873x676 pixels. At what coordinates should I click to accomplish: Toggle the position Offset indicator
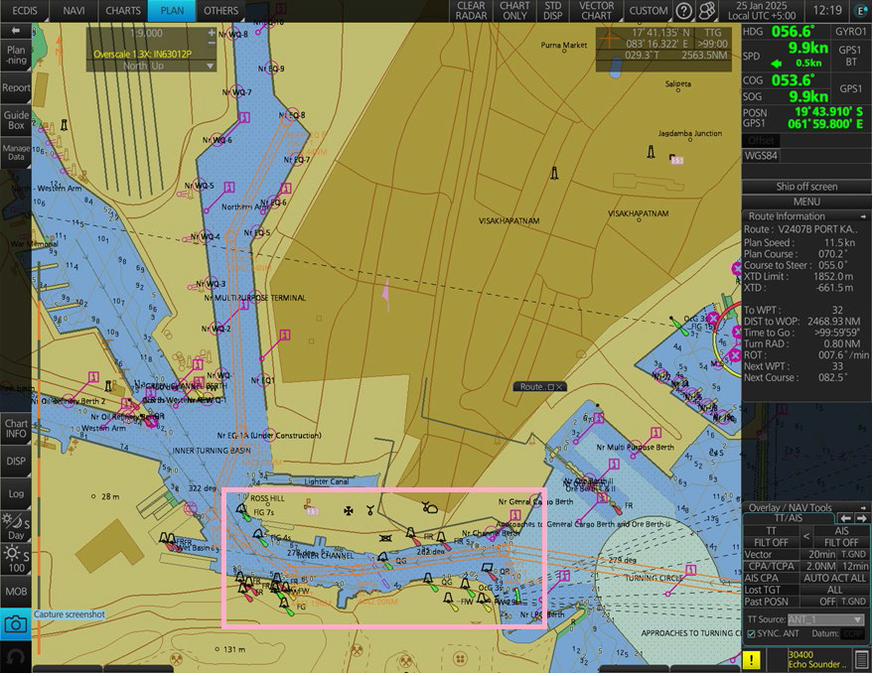tap(761, 140)
